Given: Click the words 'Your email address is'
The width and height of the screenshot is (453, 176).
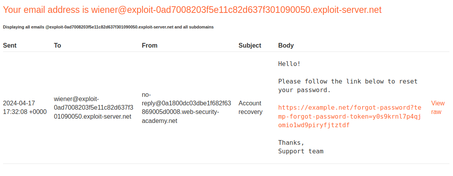Looking at the screenshot, I should (x=46, y=10).
